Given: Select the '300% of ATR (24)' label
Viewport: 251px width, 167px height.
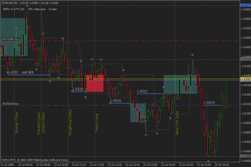Looking at the screenshot, I should pos(14,9).
